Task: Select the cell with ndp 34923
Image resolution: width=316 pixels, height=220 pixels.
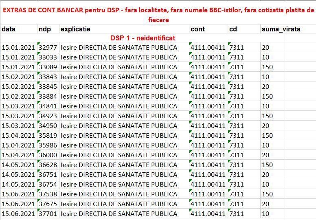Action: [48, 116]
